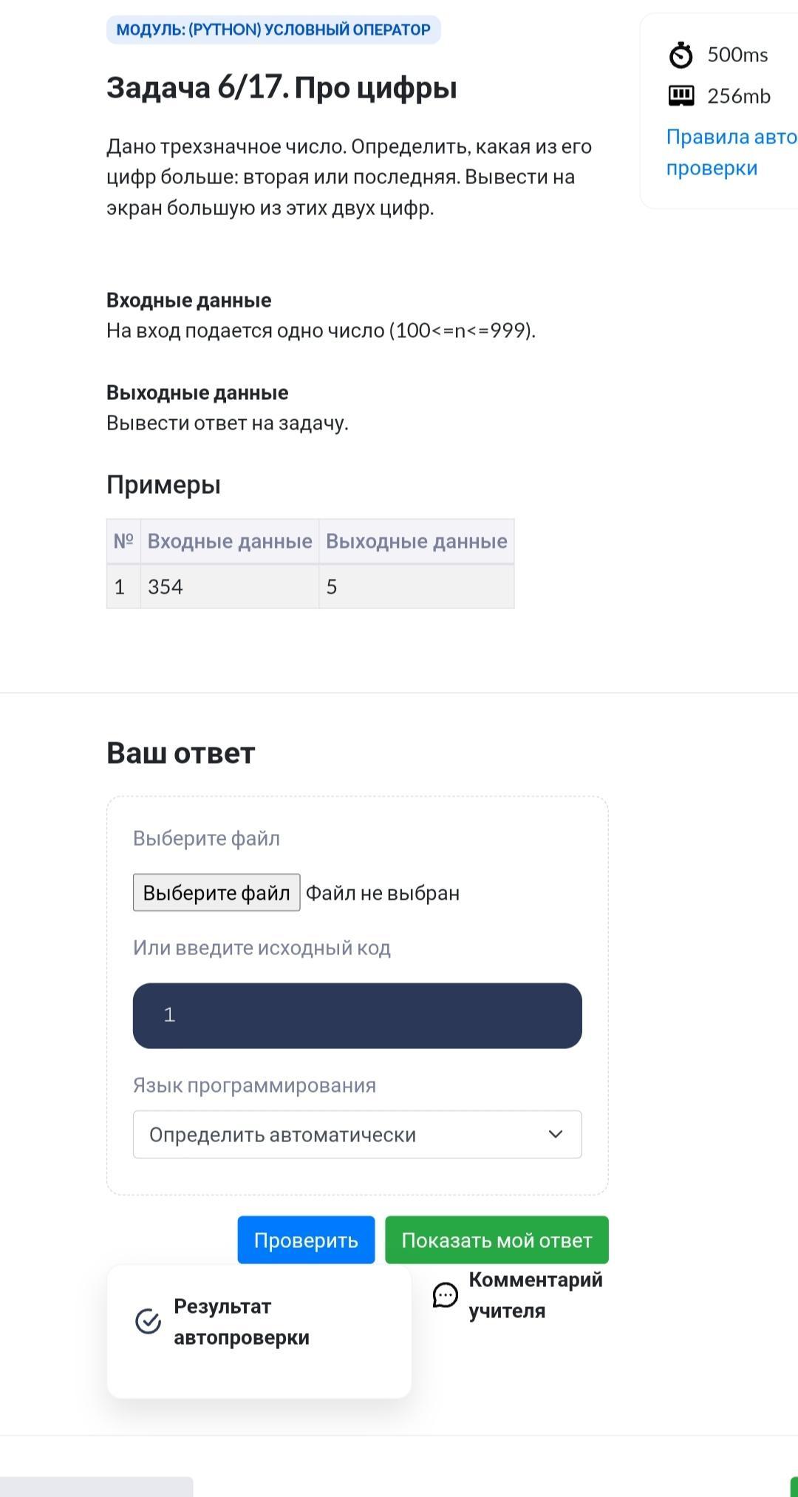The image size is (798, 1497).
Task: Click line number 1 in code editor
Action: coord(169,1015)
